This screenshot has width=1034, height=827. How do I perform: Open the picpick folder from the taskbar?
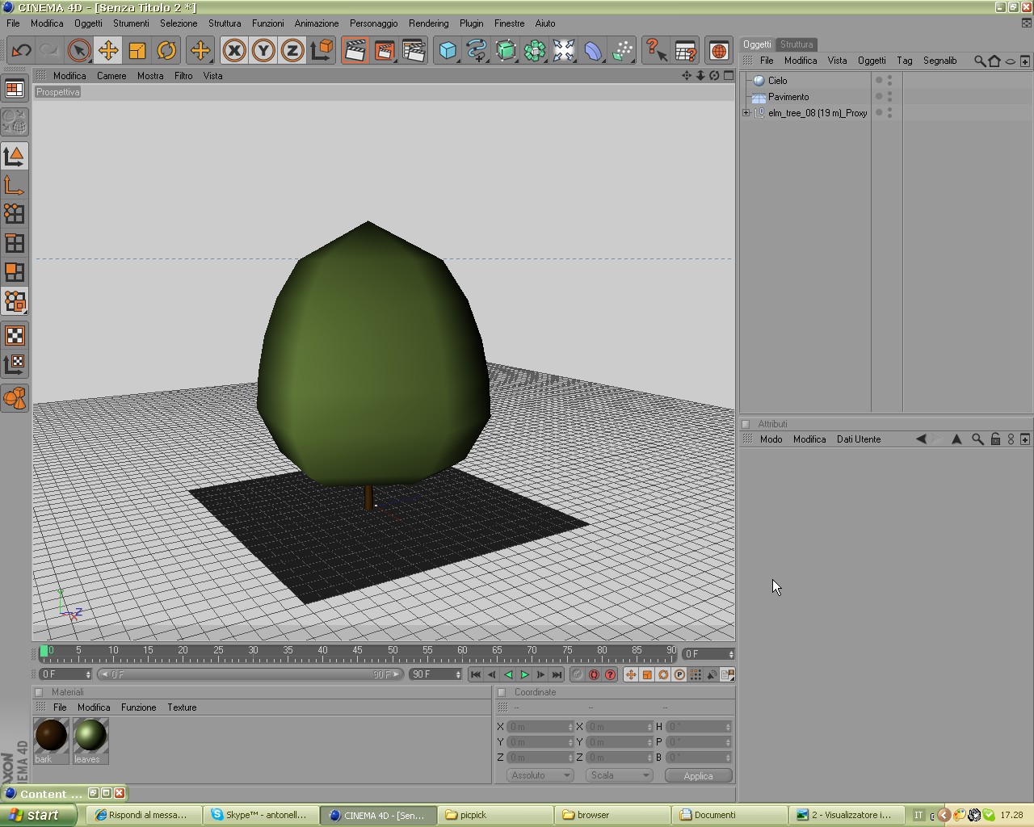494,815
